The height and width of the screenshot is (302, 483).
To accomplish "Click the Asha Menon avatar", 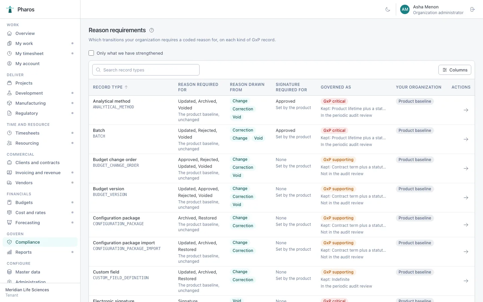I will pyautogui.click(x=405, y=9).
